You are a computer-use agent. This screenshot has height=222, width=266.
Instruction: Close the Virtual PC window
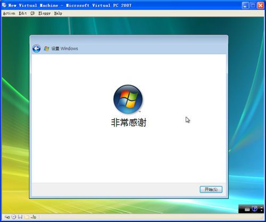[x=261, y=5]
